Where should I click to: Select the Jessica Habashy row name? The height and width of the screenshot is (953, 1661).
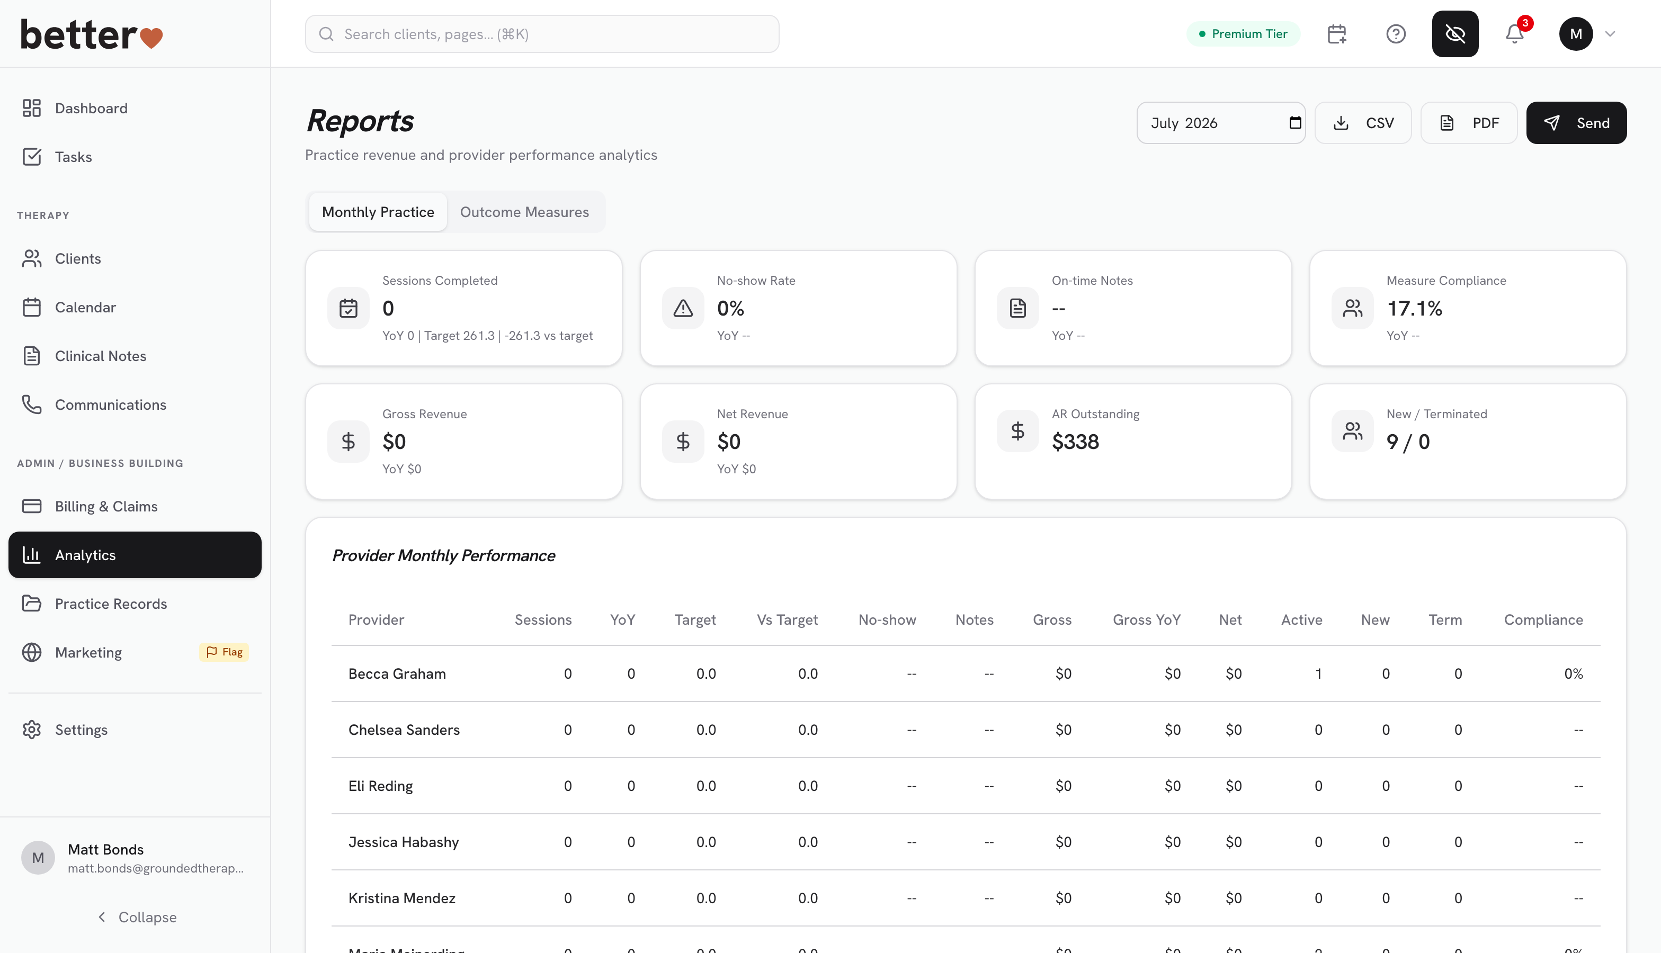(403, 842)
